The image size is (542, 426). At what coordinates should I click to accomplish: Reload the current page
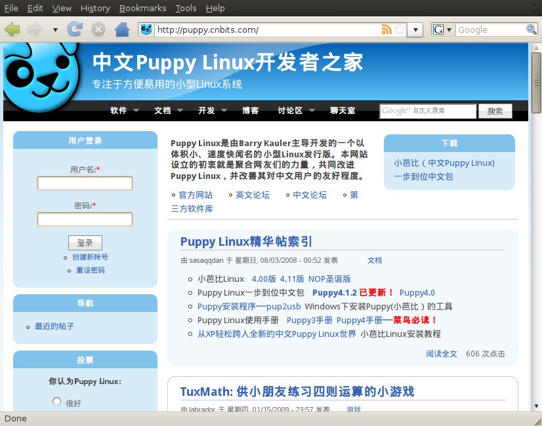pos(75,29)
